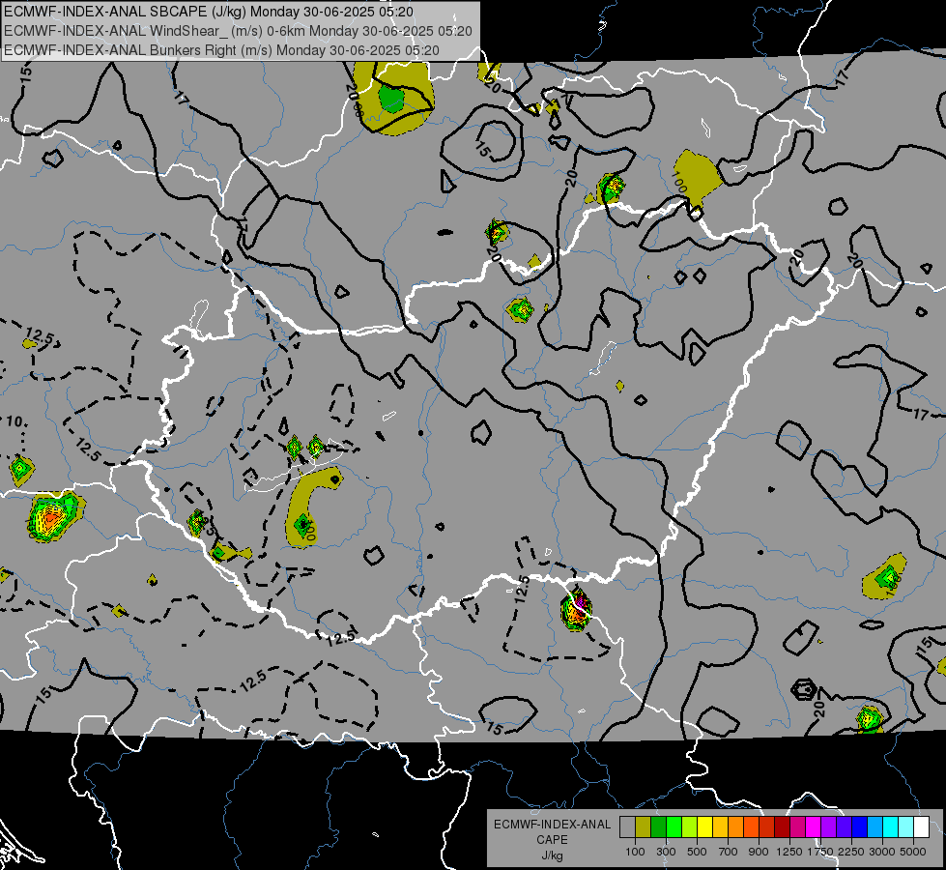946x870 pixels.
Task: Select the dark maroon red legend swatch
Action: pos(782,827)
